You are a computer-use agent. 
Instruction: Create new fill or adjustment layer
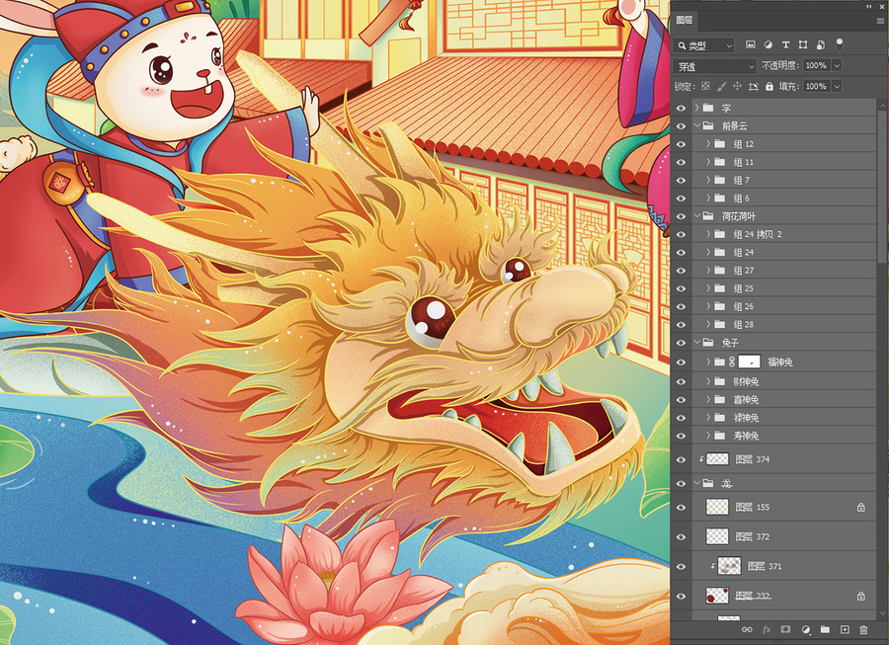(x=806, y=630)
